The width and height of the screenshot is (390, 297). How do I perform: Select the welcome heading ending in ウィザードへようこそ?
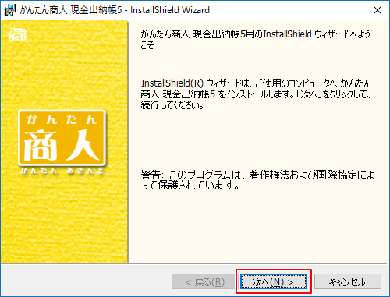click(256, 39)
